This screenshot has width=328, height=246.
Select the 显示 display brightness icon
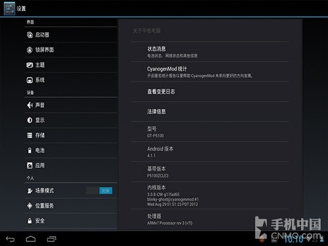click(x=30, y=120)
